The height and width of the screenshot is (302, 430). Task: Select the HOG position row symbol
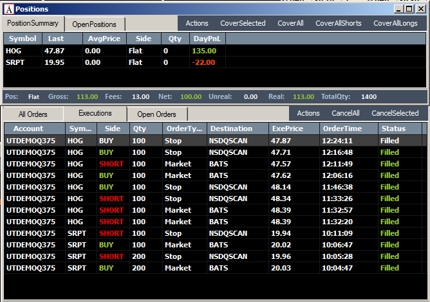[x=14, y=51]
